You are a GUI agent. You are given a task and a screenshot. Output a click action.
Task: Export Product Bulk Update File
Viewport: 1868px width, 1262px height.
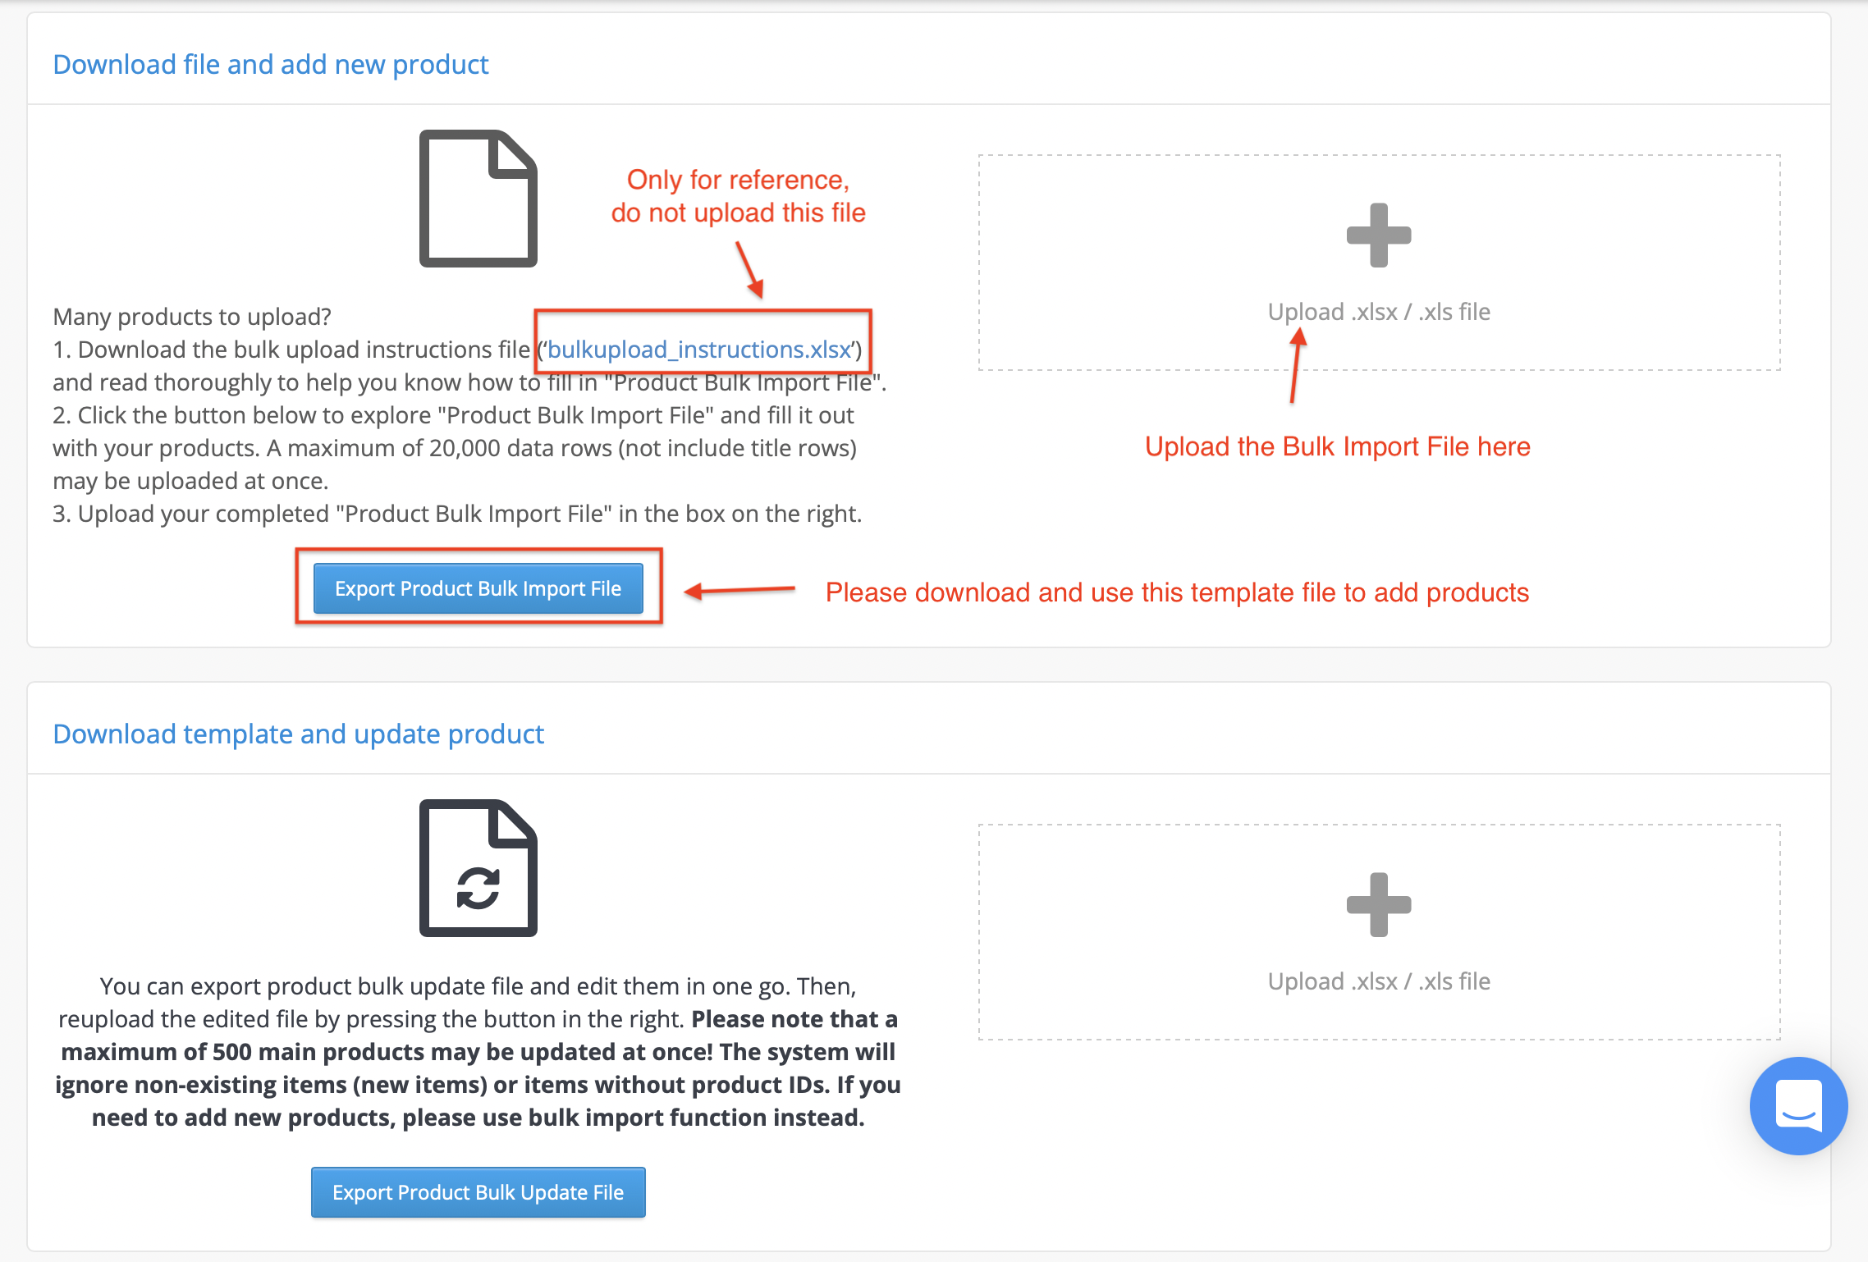click(478, 1192)
